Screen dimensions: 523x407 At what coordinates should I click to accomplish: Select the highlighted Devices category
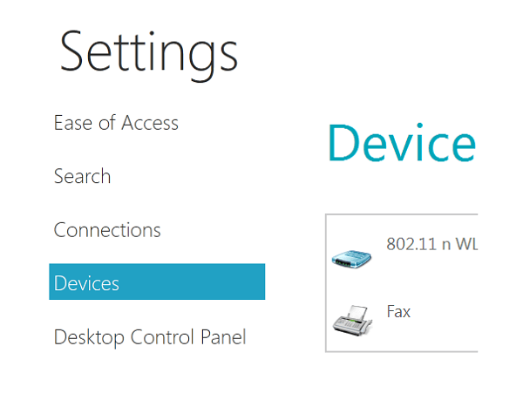(x=86, y=283)
